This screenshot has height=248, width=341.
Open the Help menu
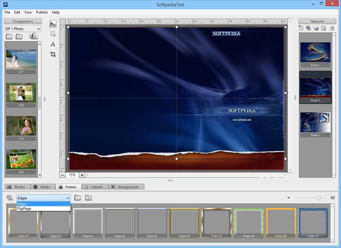56,12
